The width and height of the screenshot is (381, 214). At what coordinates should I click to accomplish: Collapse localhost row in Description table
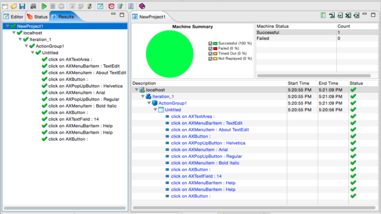pyautogui.click(x=136, y=90)
